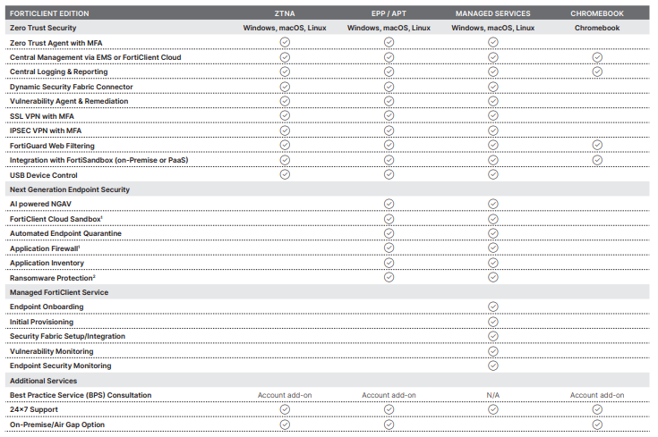Click the Next Generation Endpoint Security heading
The width and height of the screenshot is (658, 437).
(70, 189)
